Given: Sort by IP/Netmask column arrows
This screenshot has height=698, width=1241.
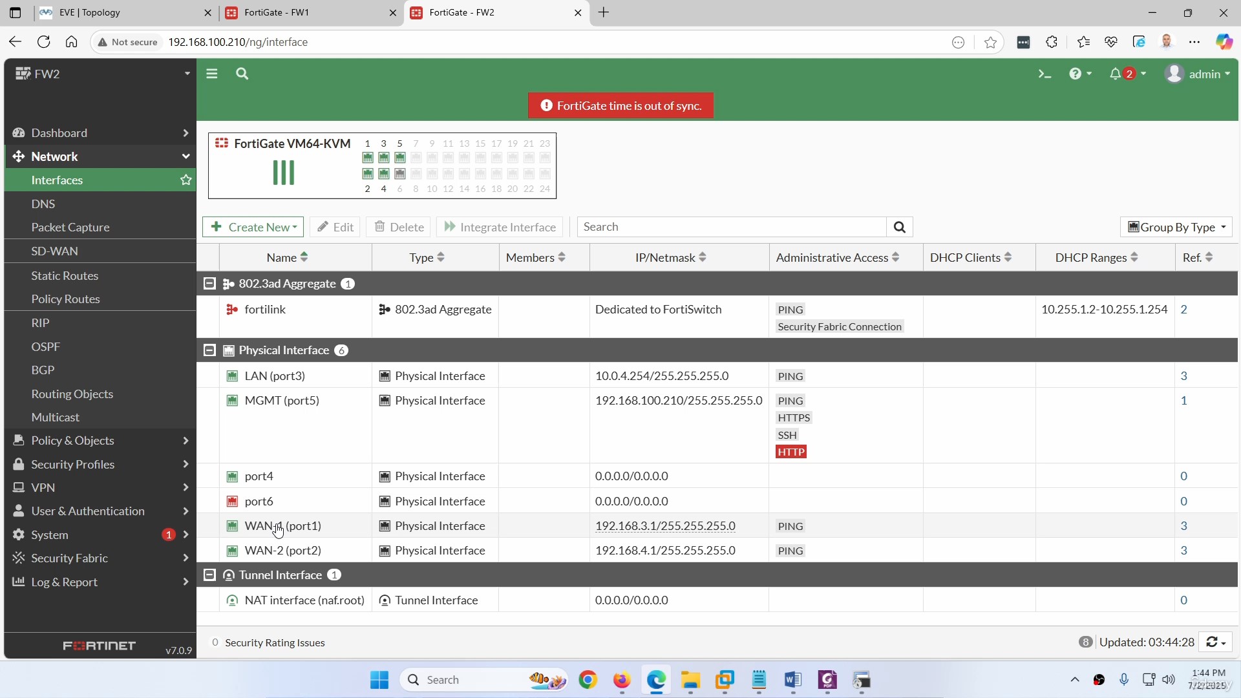Looking at the screenshot, I should (703, 257).
